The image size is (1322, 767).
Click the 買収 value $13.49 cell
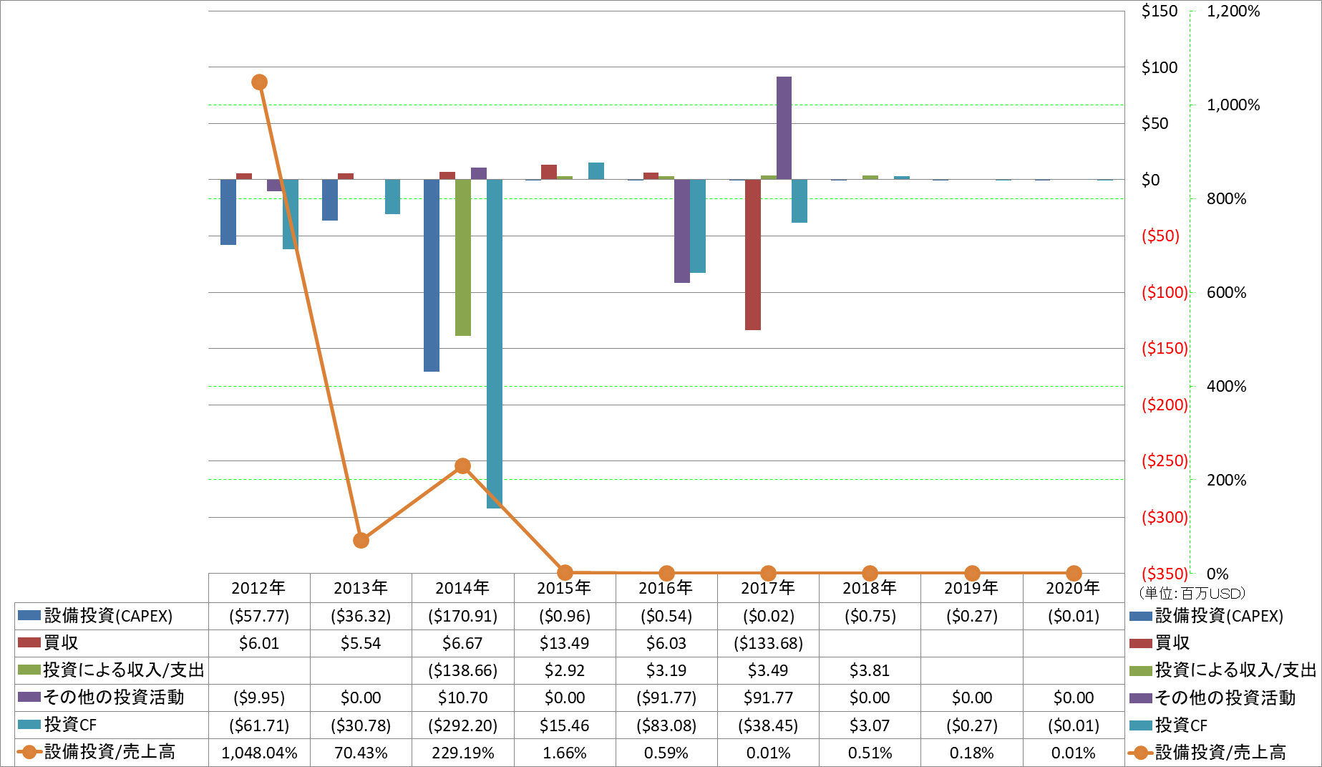click(x=565, y=643)
